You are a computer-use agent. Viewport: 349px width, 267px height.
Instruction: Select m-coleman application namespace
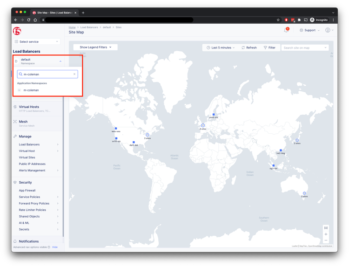coord(31,90)
